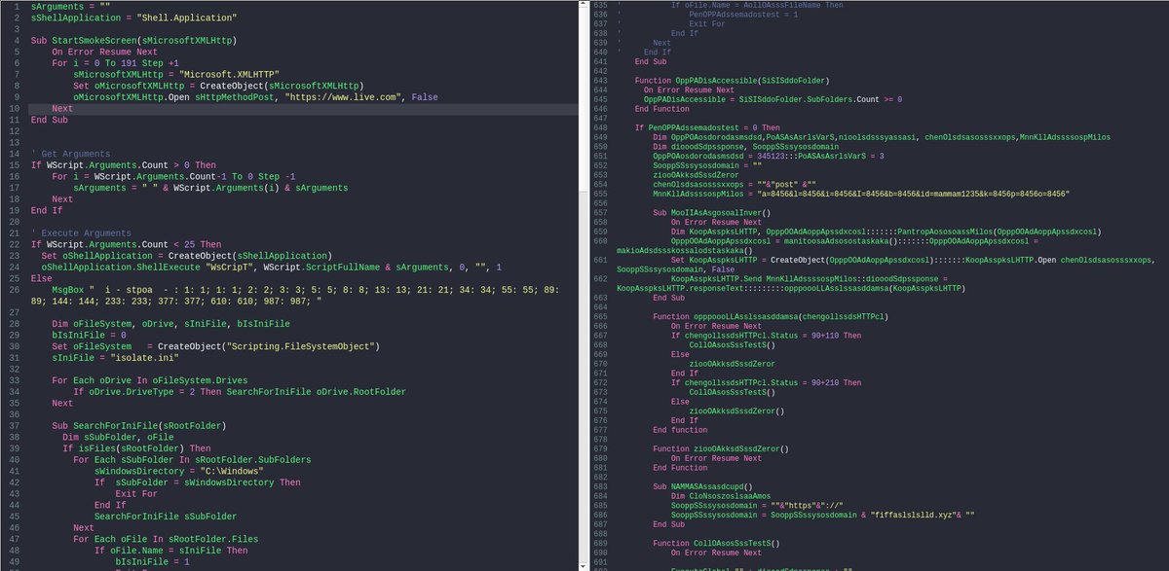Click 'If WScript.Arguments.Count > 0 Then' line
This screenshot has width=1169, height=571.
click(x=123, y=165)
